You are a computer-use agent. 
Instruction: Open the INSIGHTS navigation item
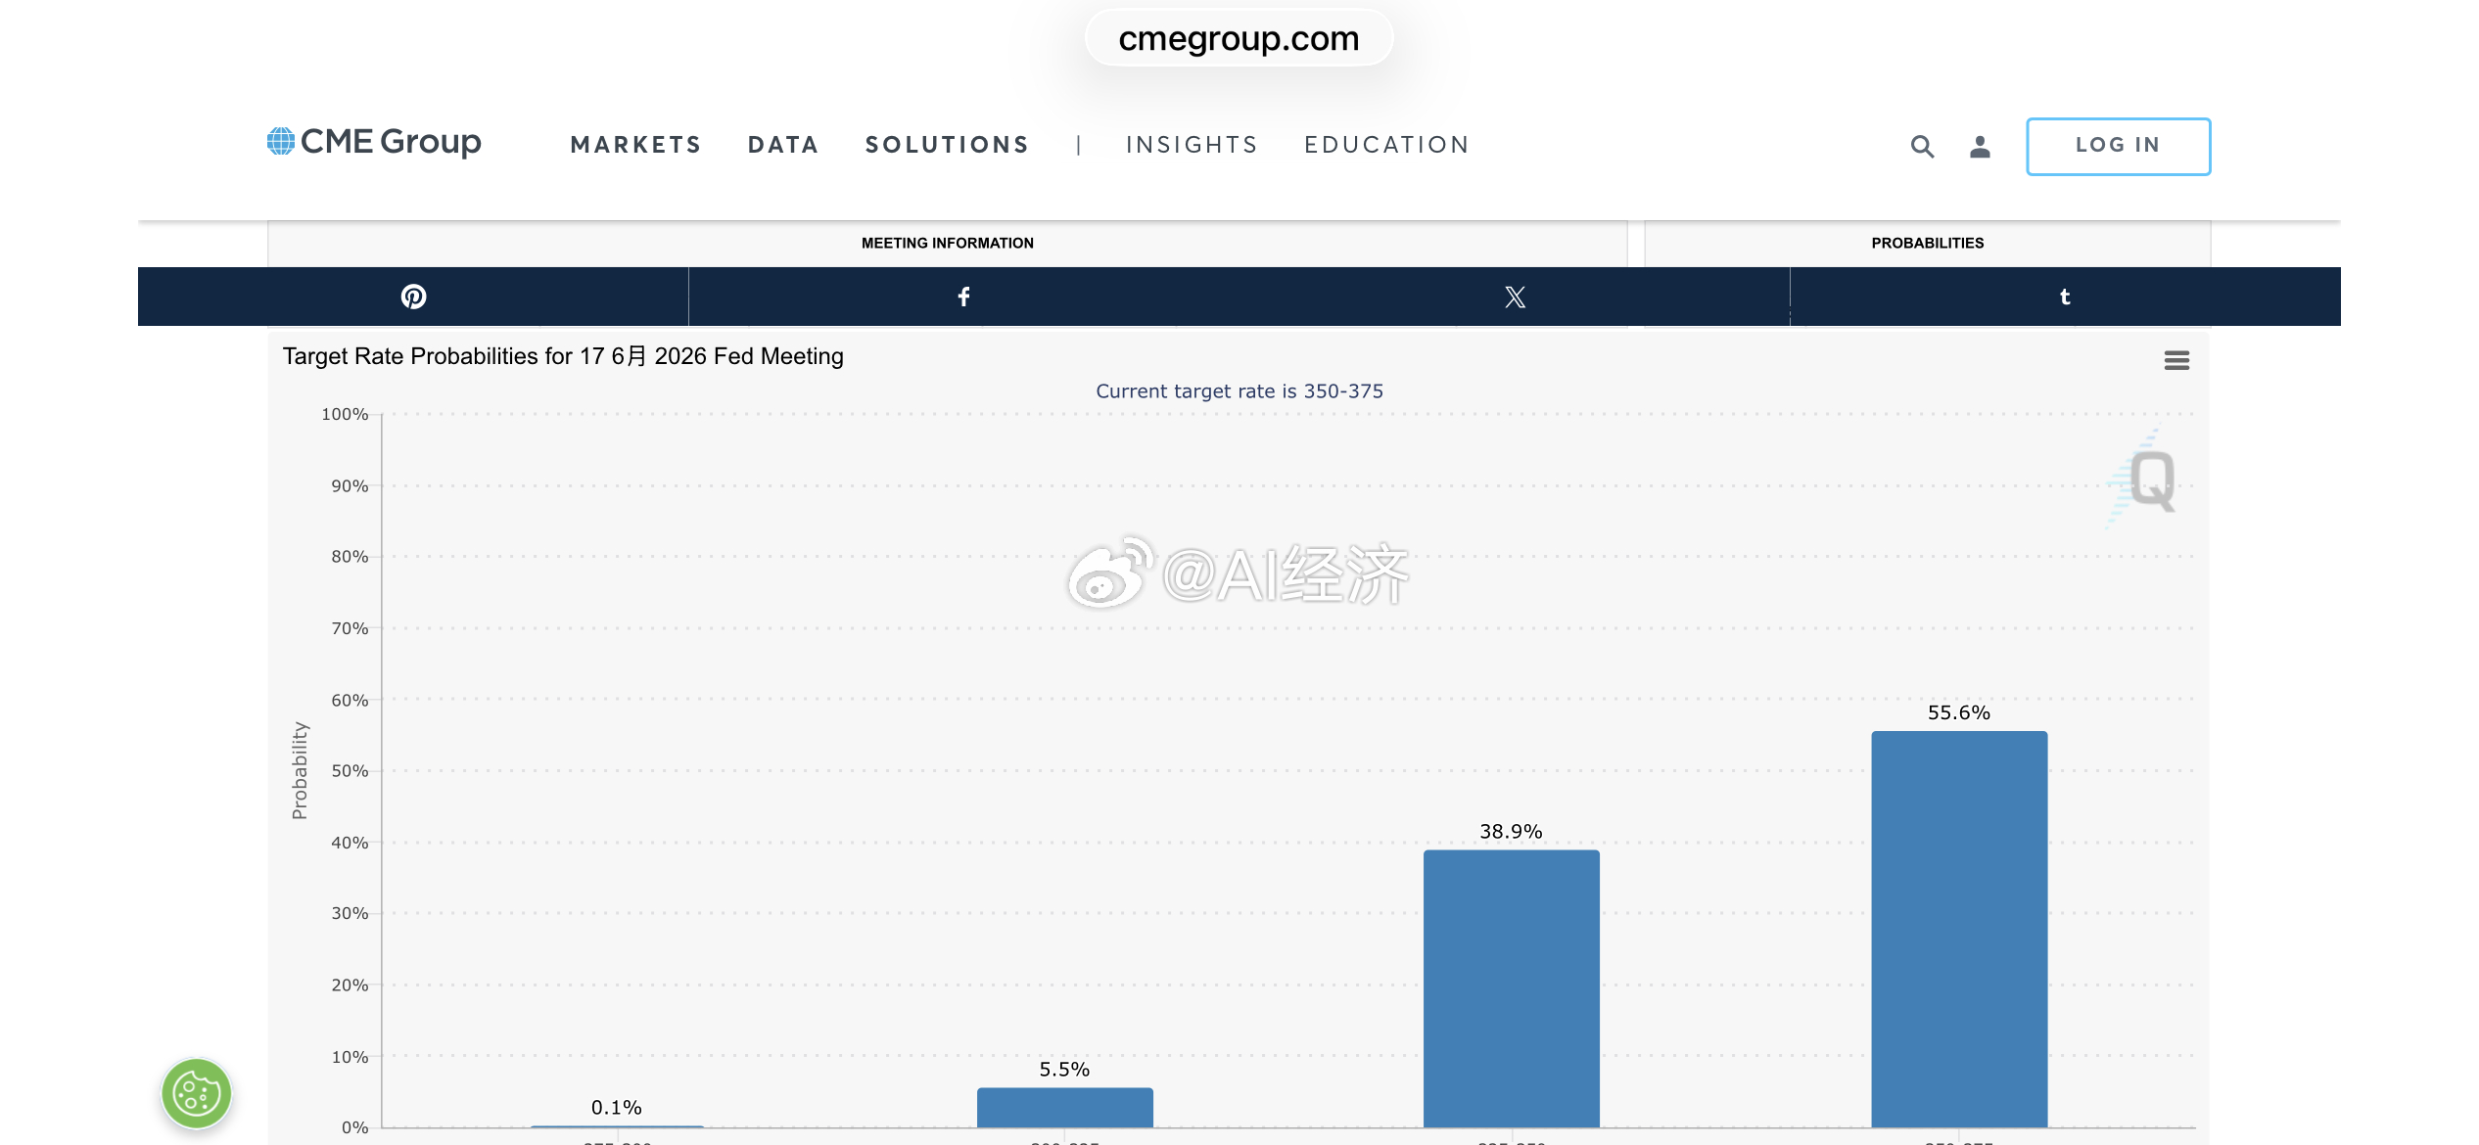[x=1192, y=145]
